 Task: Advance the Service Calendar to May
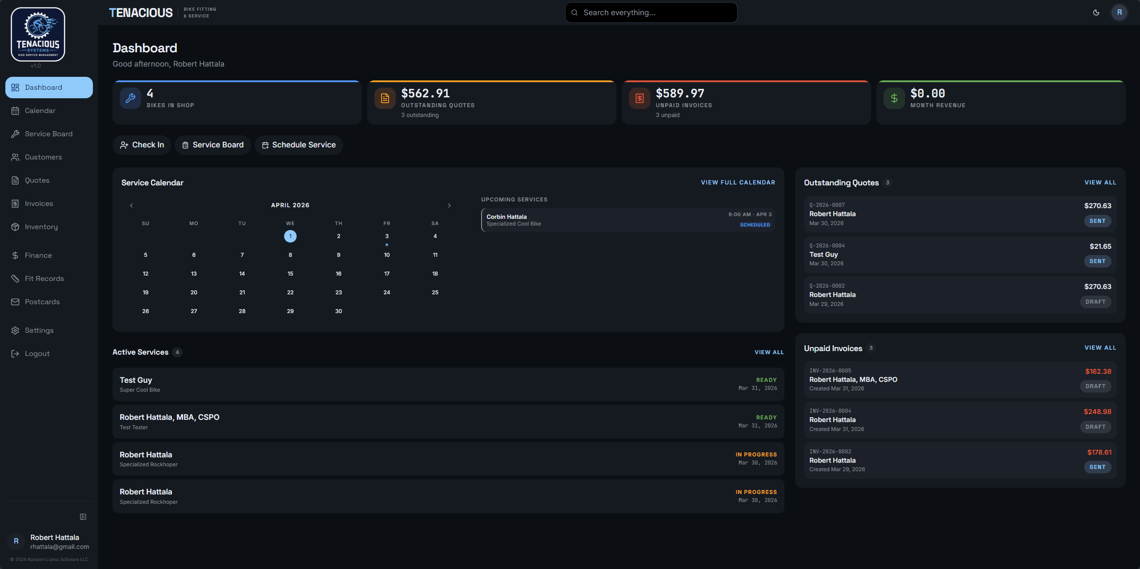[449, 205]
